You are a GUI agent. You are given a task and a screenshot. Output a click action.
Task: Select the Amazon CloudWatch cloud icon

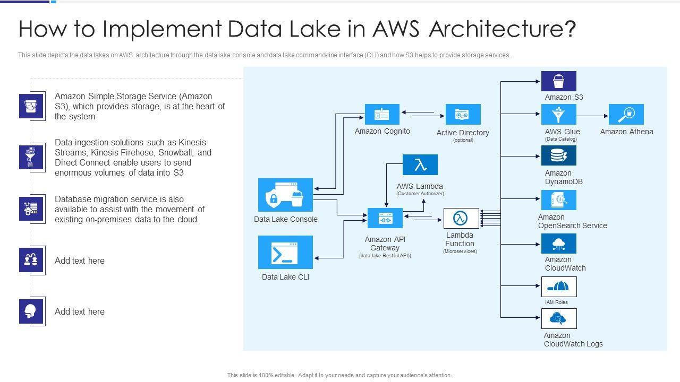558,244
